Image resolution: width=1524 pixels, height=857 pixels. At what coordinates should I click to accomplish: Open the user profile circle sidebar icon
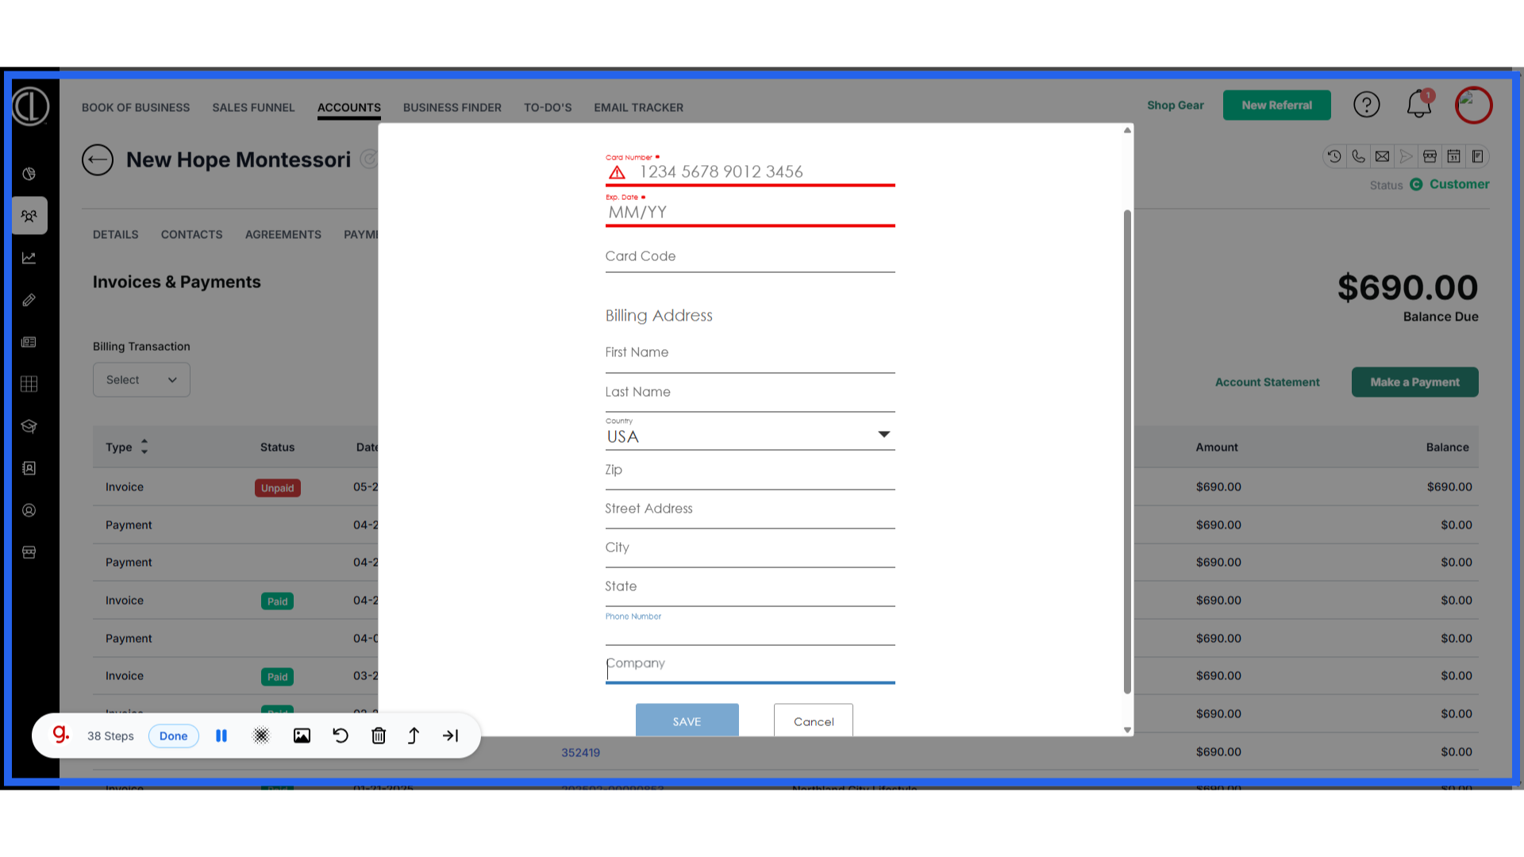29,510
